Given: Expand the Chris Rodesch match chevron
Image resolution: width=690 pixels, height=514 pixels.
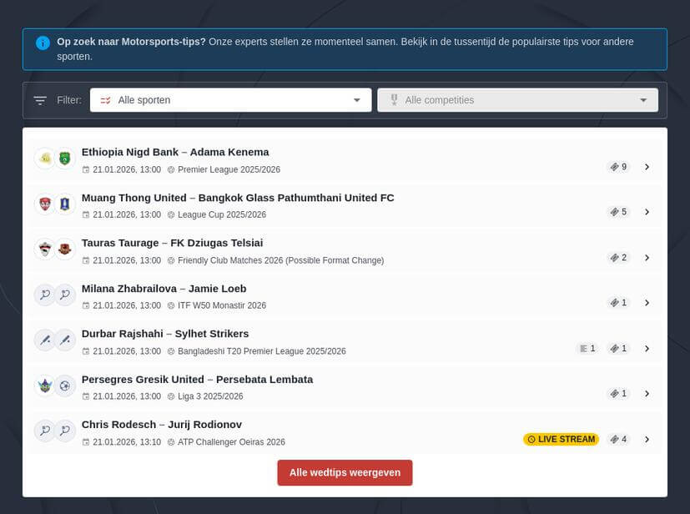Looking at the screenshot, I should click(647, 440).
